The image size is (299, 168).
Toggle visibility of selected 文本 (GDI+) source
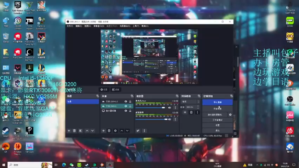pyautogui.click(x=126, y=106)
